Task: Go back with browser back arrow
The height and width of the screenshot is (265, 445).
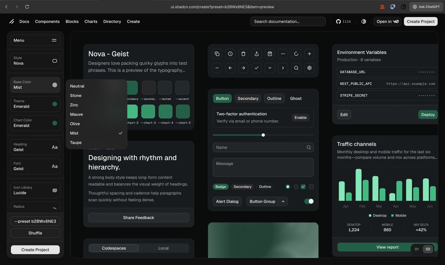Action: click(6, 7)
